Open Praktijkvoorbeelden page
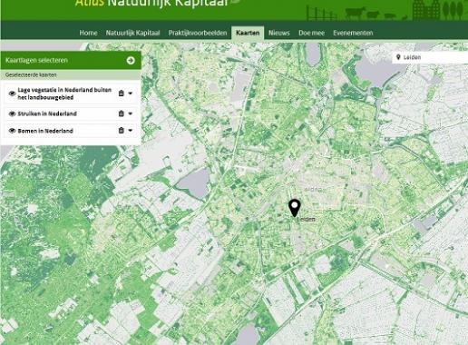Screen dimensions: 468x345 [x=198, y=33]
